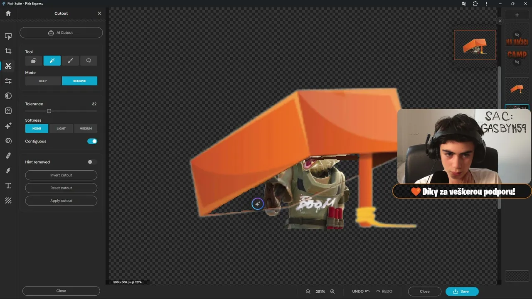Open the Crop tool
532x299 pixels.
(x=8, y=51)
